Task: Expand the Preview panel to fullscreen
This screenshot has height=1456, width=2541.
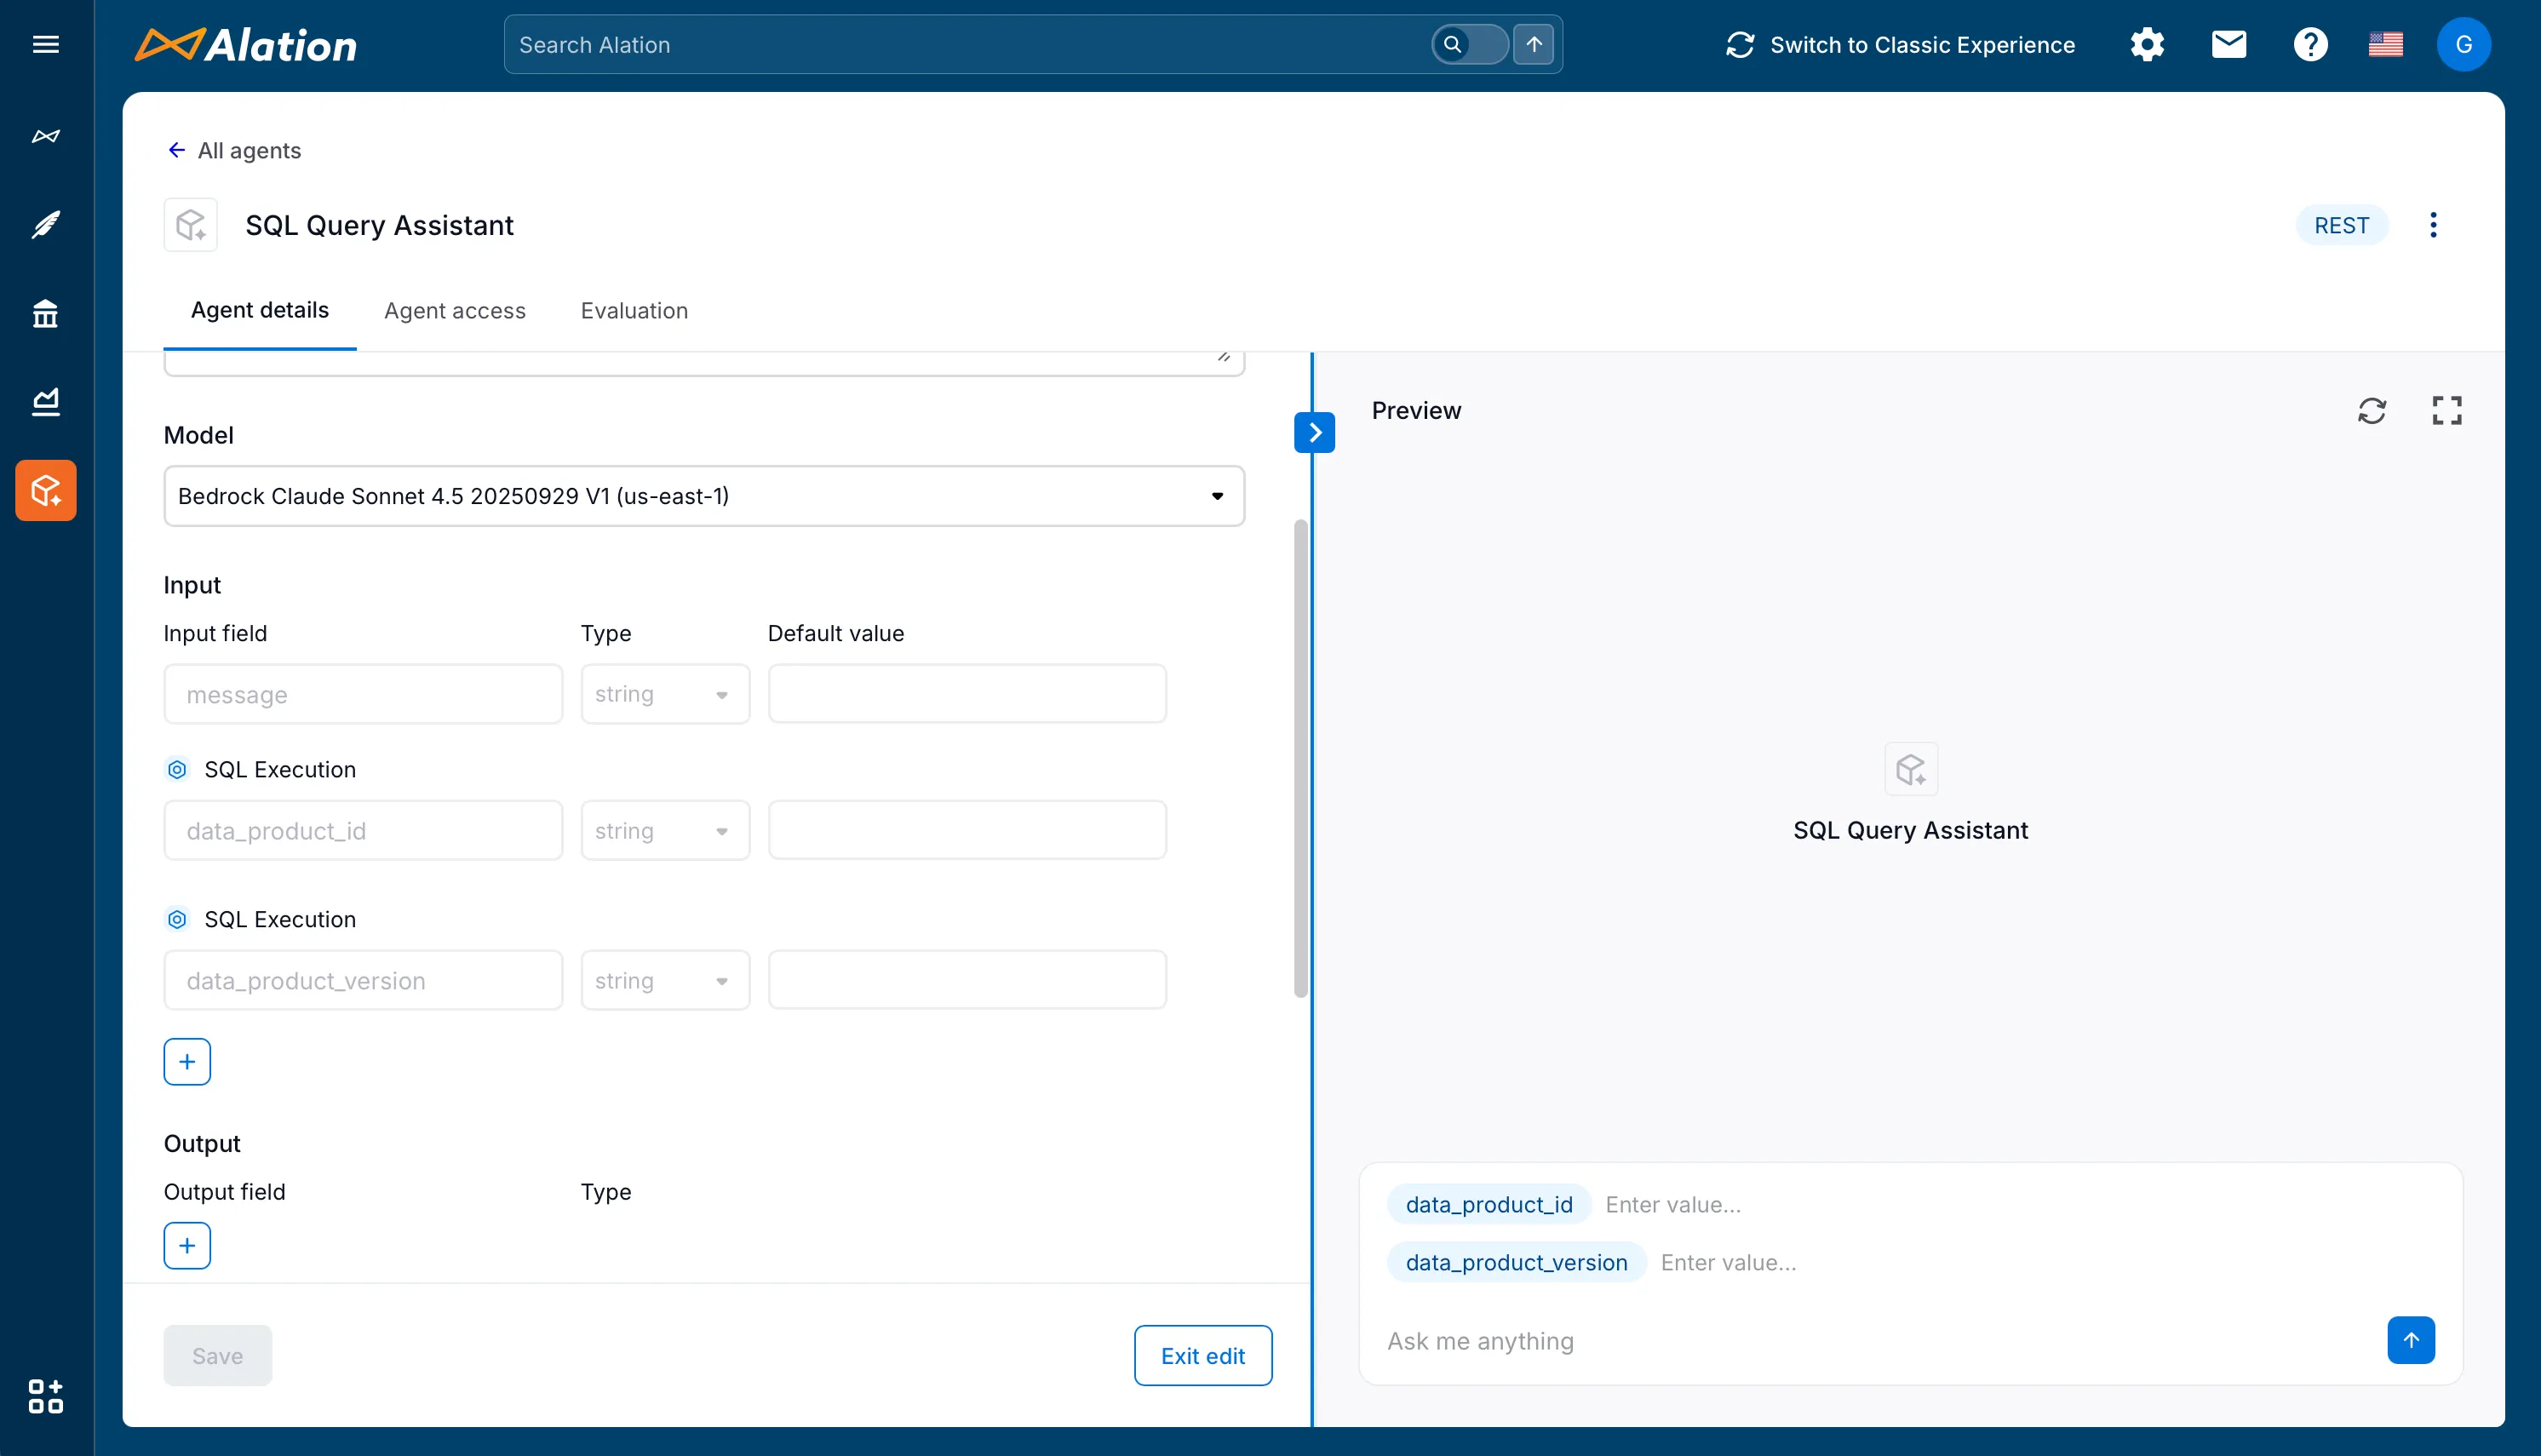Action: pyautogui.click(x=2446, y=411)
